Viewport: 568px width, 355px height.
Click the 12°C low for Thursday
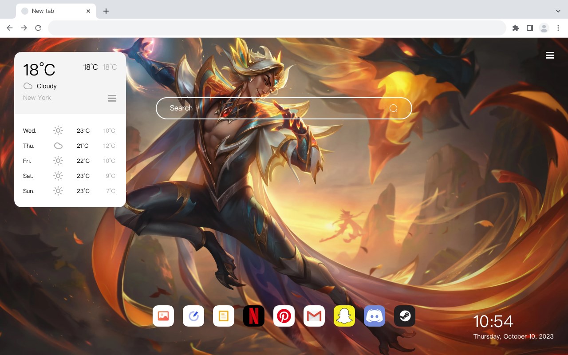point(109,146)
